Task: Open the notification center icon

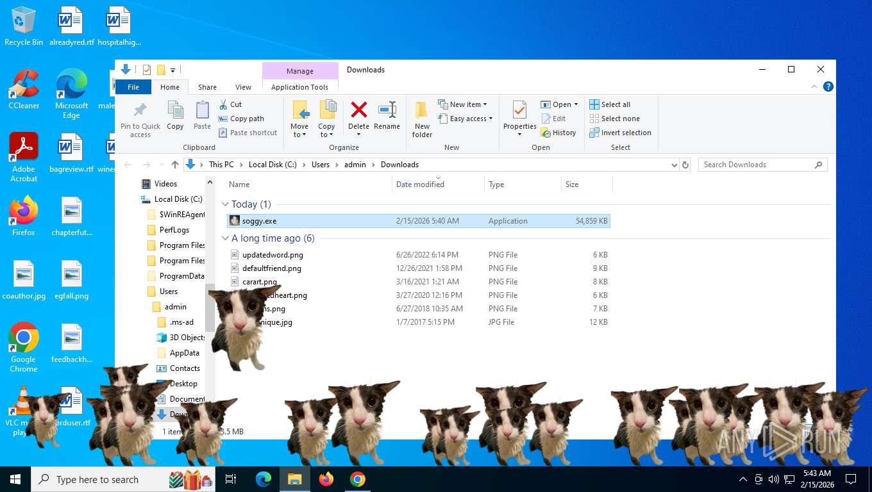Action: point(851,479)
